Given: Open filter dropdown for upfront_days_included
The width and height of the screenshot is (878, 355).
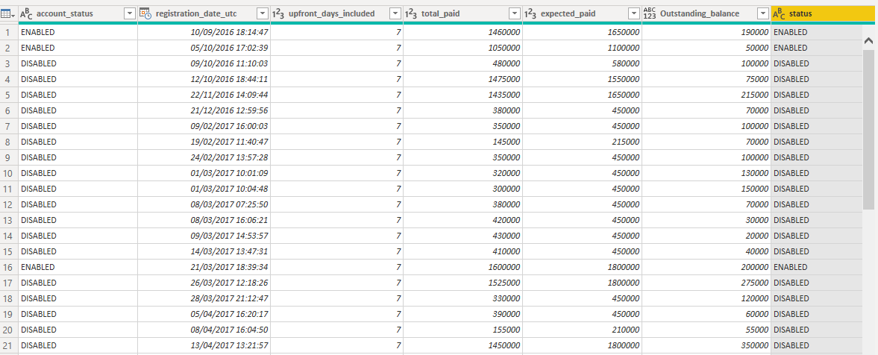Looking at the screenshot, I should coord(395,13).
